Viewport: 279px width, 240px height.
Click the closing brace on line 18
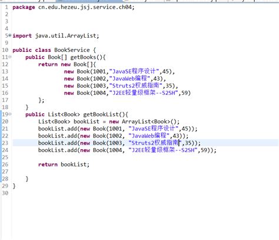[27, 107]
